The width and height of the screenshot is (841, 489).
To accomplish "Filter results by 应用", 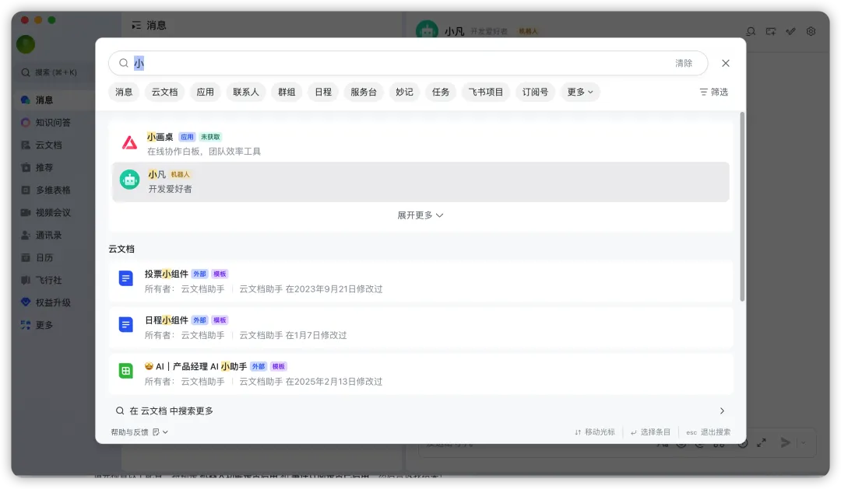I will coord(205,92).
